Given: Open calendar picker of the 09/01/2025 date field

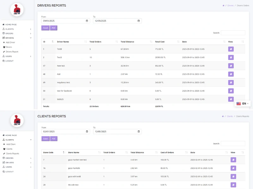Looking at the screenshot, I should [x=87, y=21].
